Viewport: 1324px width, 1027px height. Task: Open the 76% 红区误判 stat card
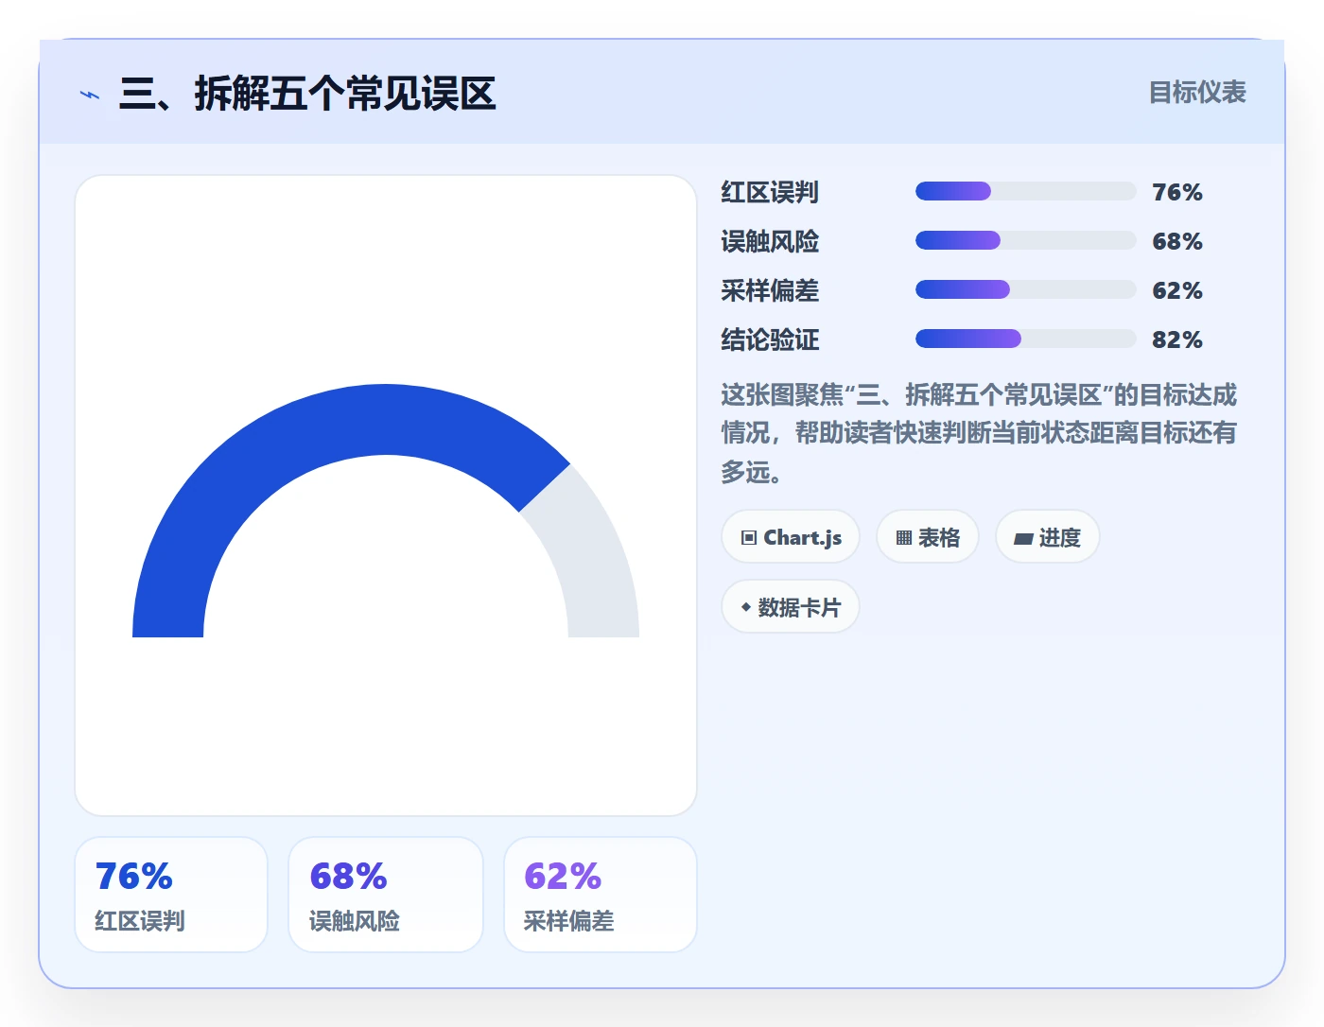(171, 895)
